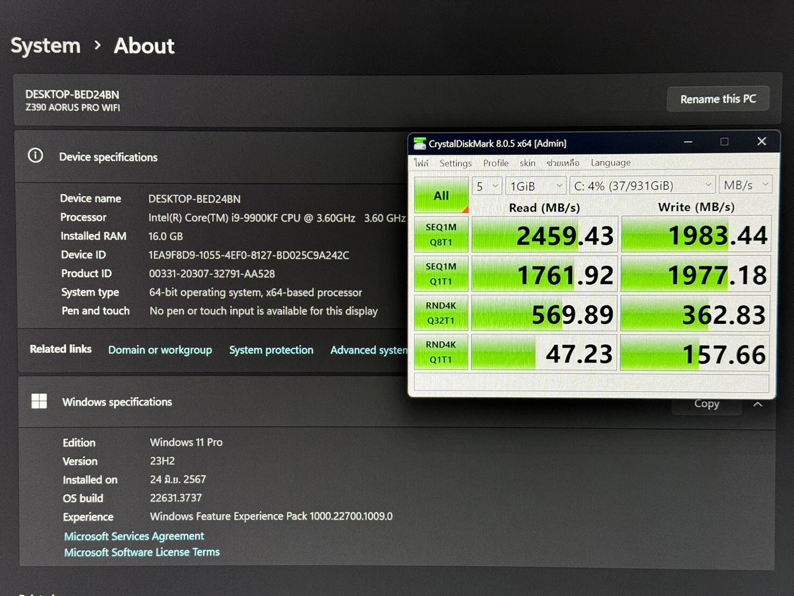Open the test size dropdown showing 1GiB

pos(536,186)
